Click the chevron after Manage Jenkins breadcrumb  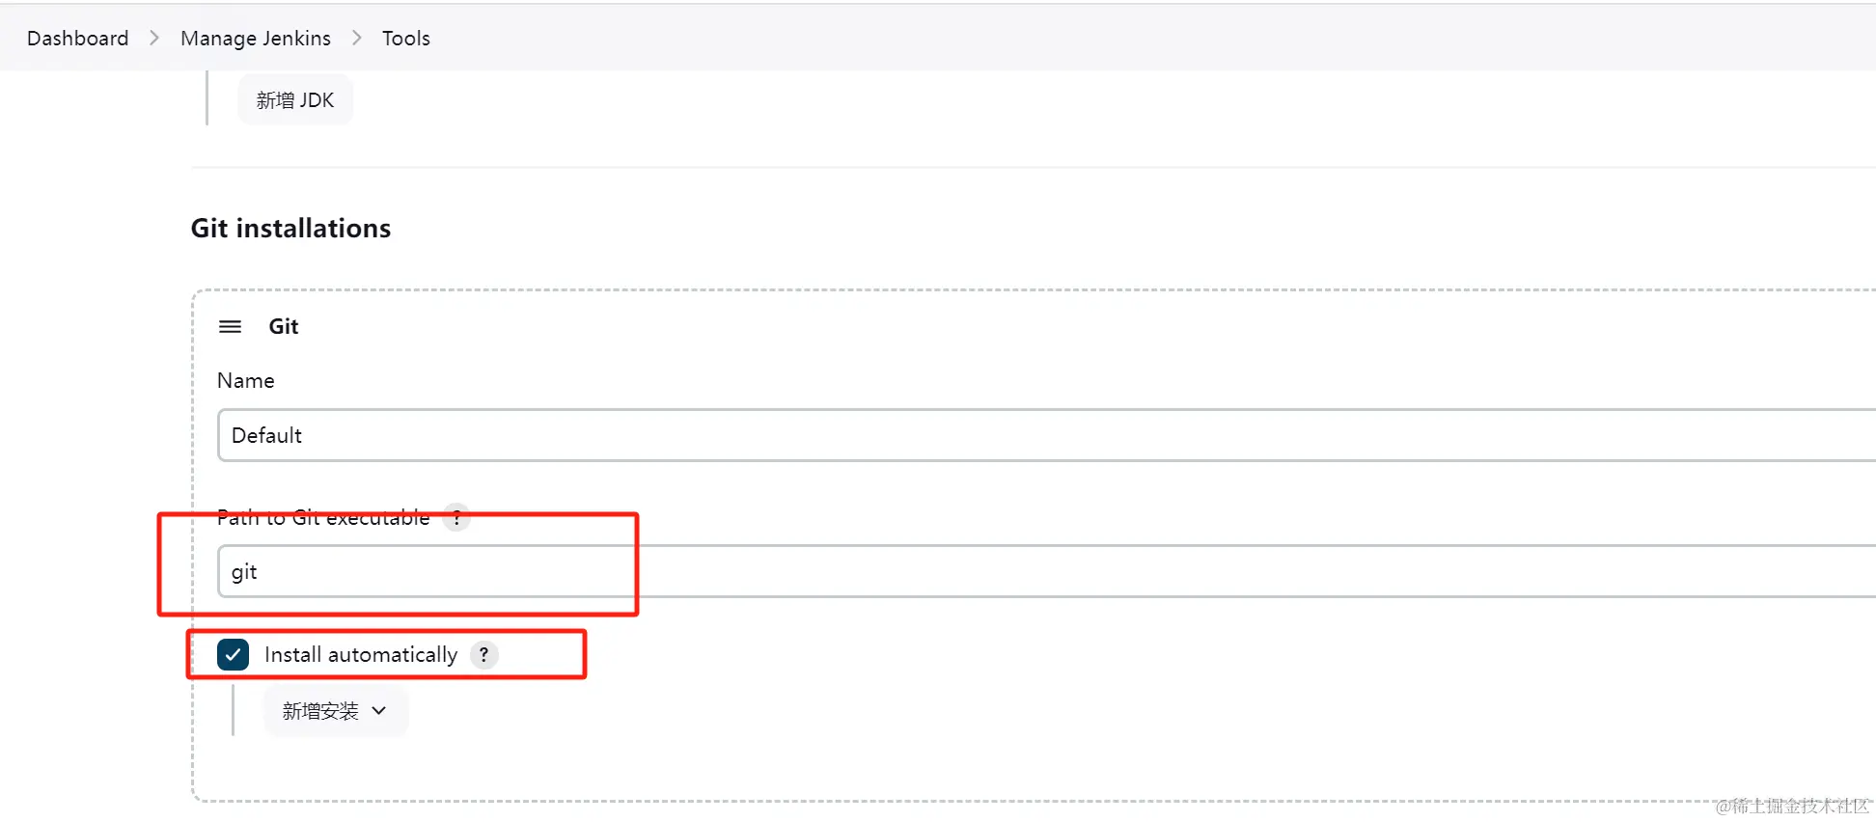pos(357,38)
